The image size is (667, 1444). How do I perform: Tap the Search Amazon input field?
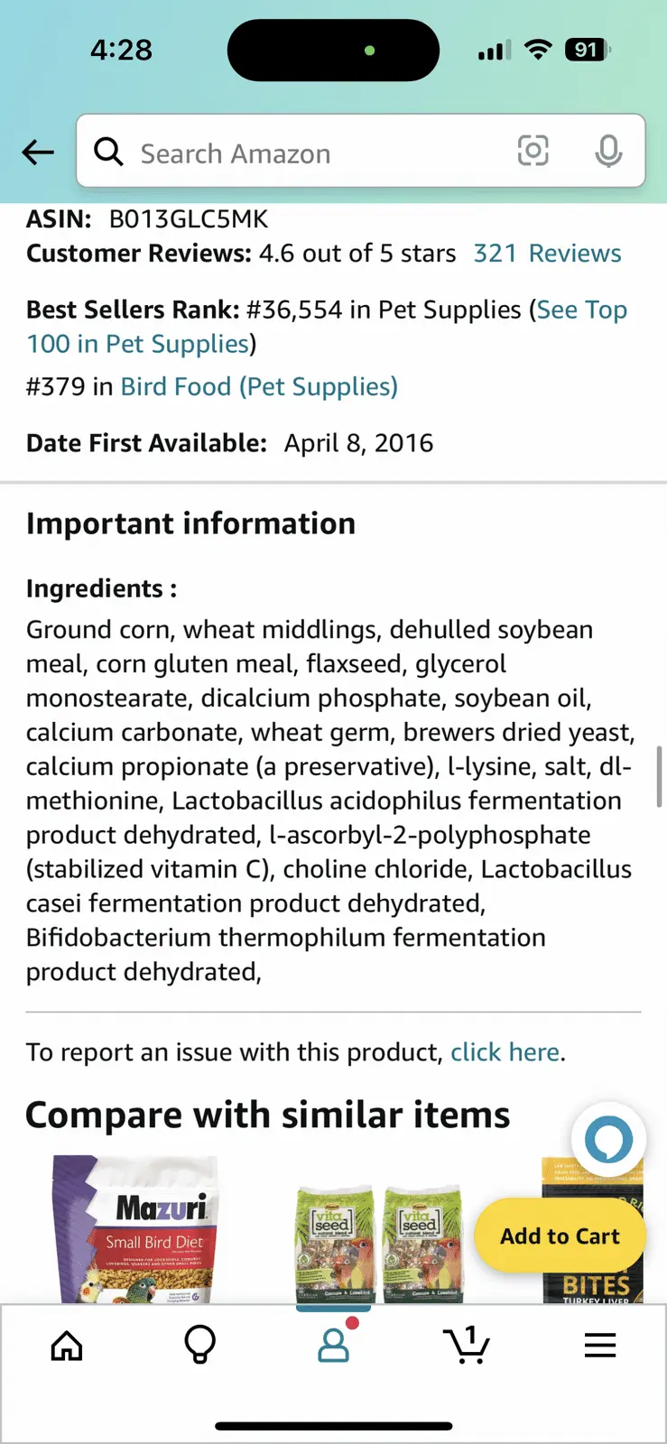click(316, 153)
